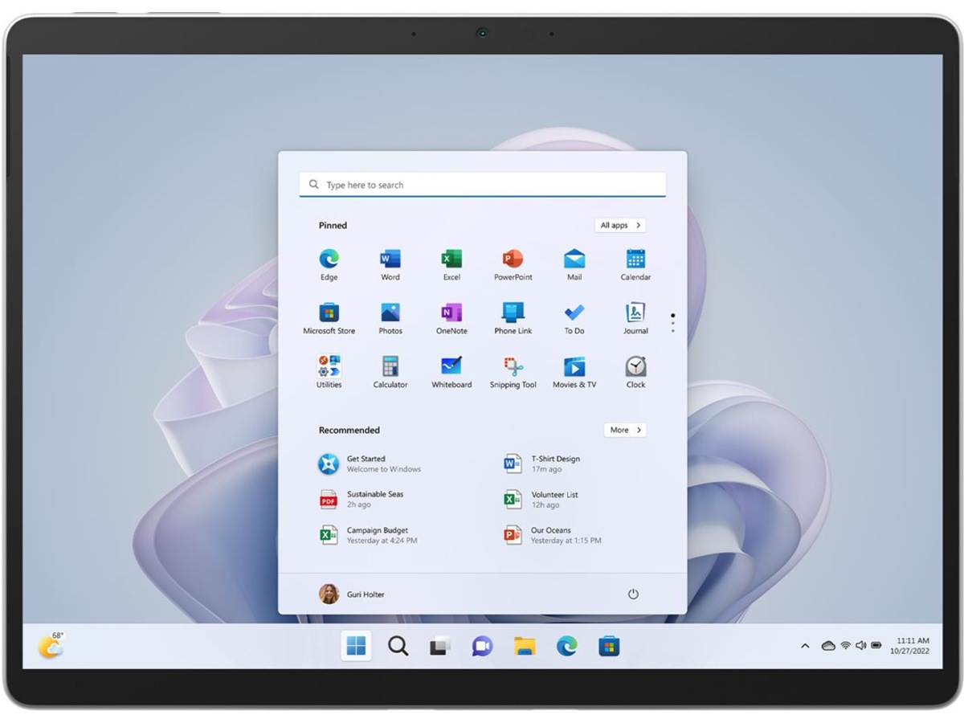
Task: Open File Explorer from the taskbar
Action: (x=525, y=646)
